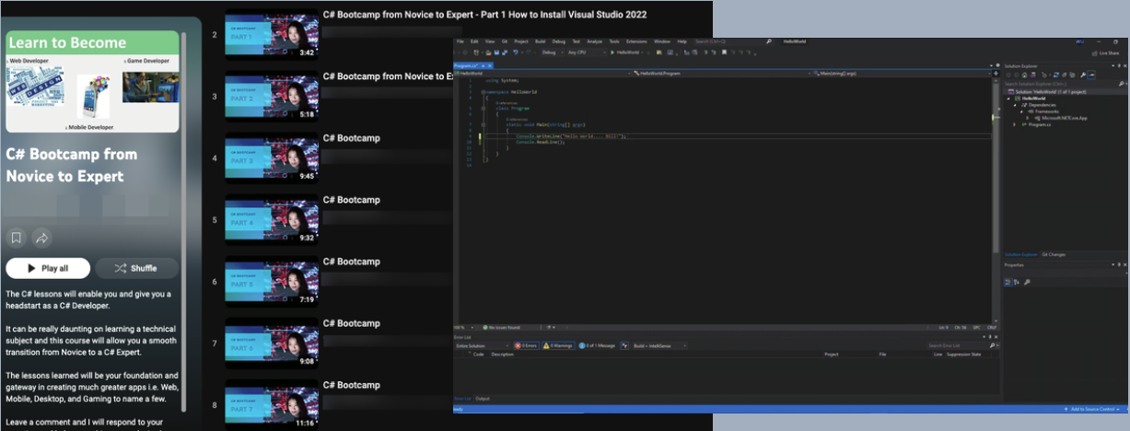Screen dimensions: 1130x431
Task: Toggle the 0 of 1 Message filter
Action: click(x=597, y=345)
